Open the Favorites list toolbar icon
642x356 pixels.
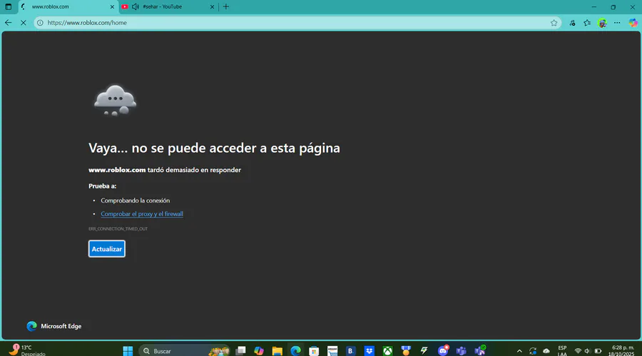tap(587, 23)
